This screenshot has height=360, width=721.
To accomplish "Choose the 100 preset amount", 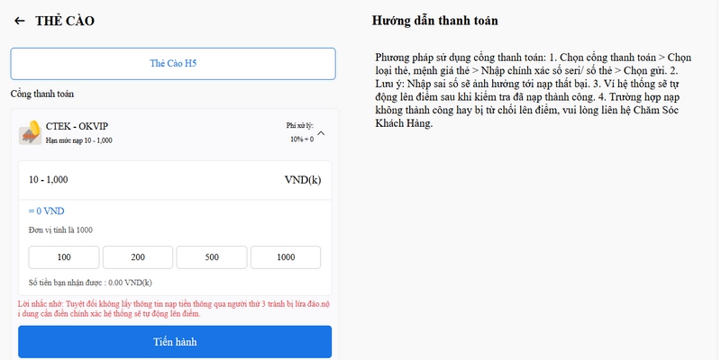I will pyautogui.click(x=64, y=257).
